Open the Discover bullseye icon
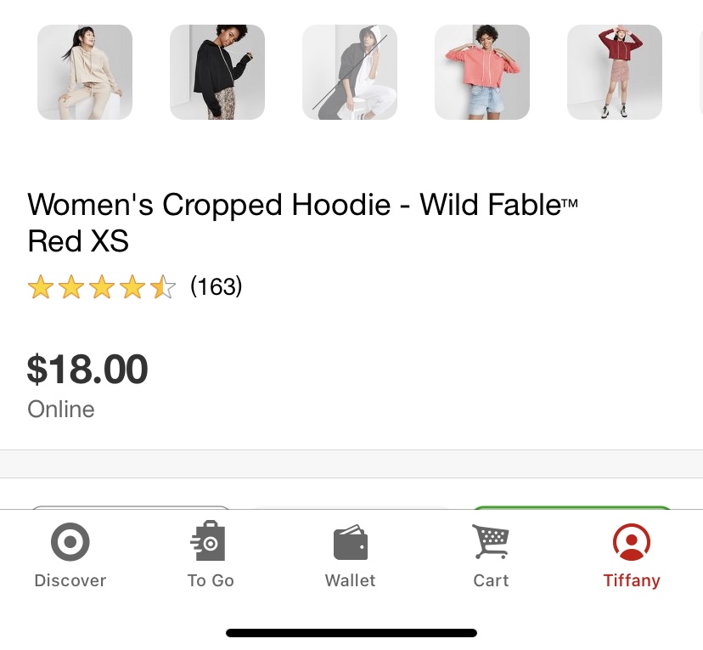 point(70,542)
